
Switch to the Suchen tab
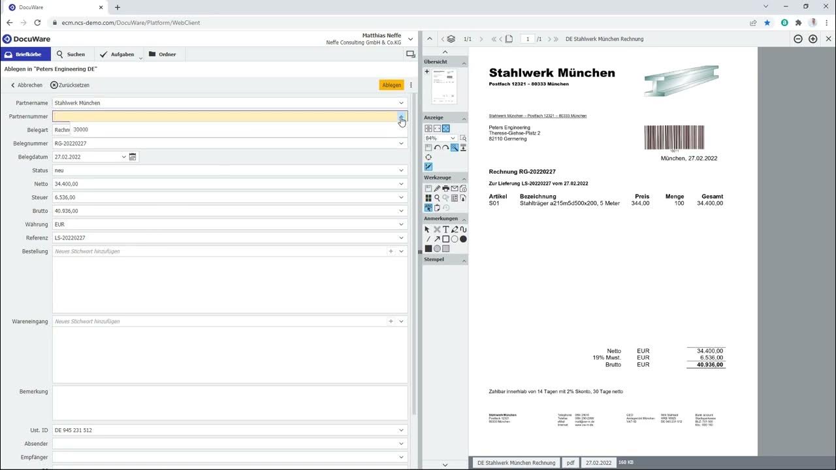point(71,54)
